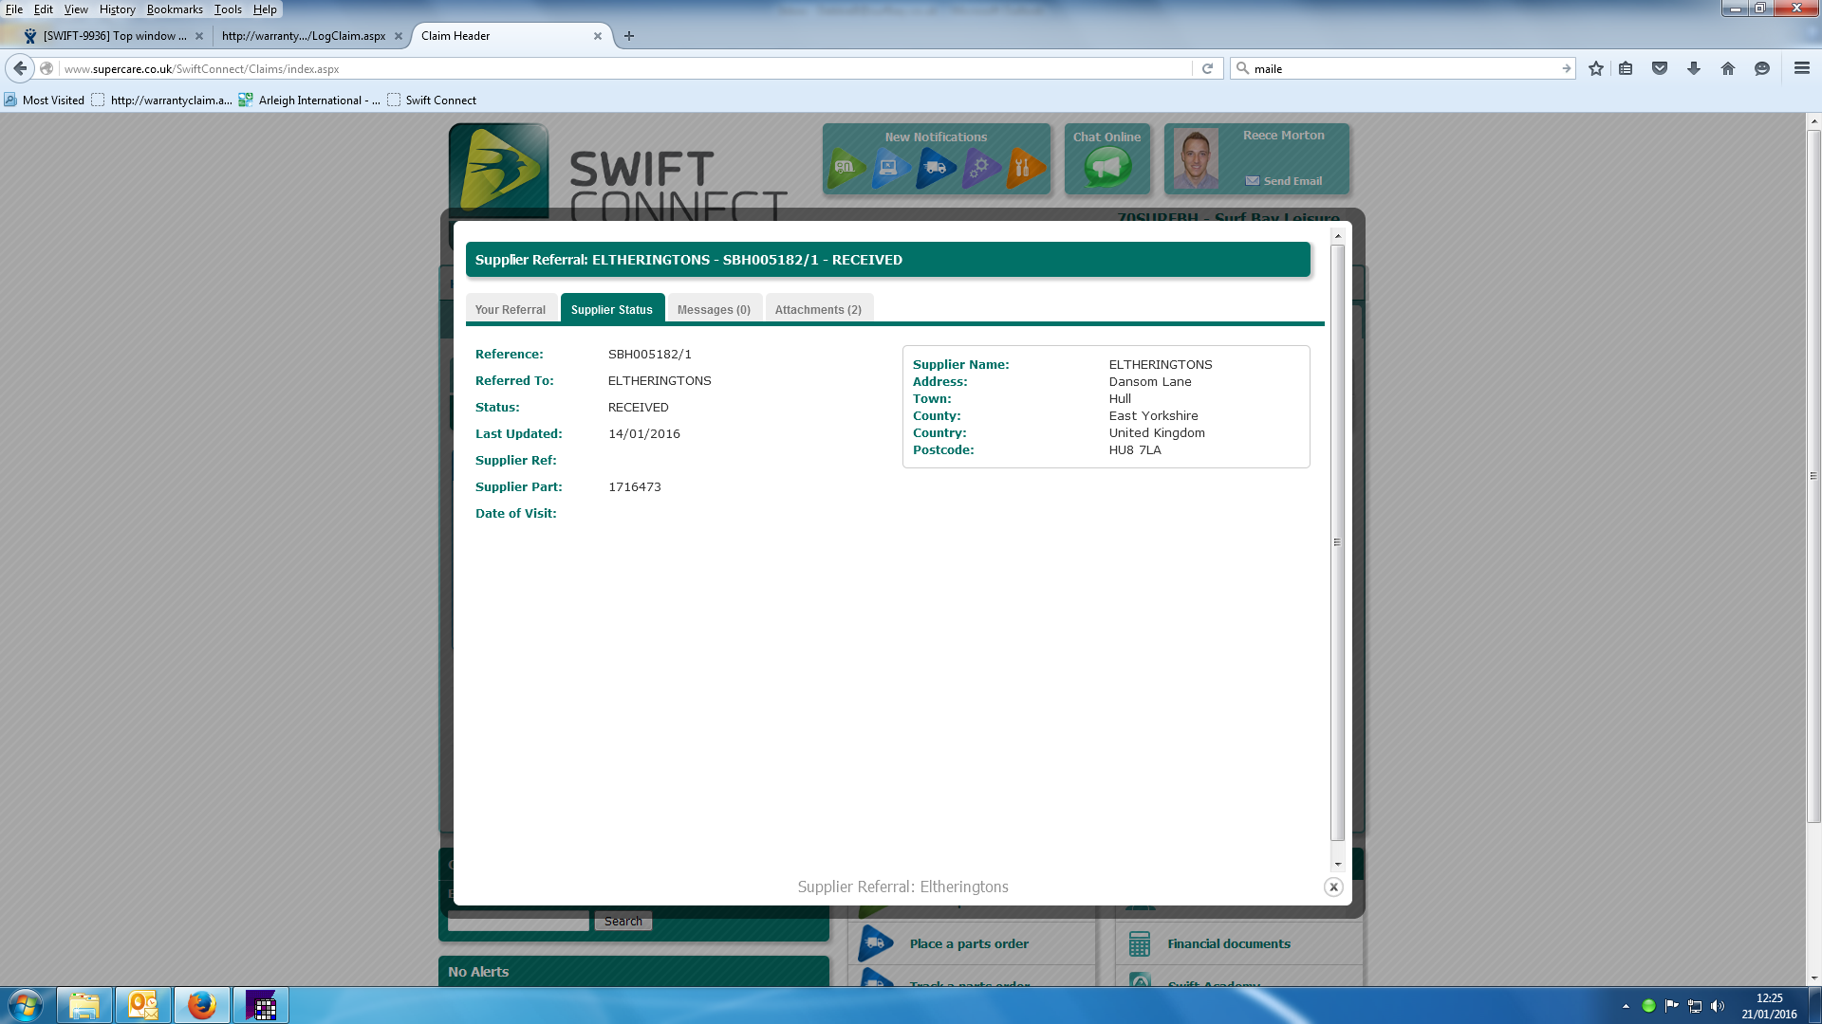The height and width of the screenshot is (1024, 1822).
Task: Click the Financial documents link
Action: 1228,944
